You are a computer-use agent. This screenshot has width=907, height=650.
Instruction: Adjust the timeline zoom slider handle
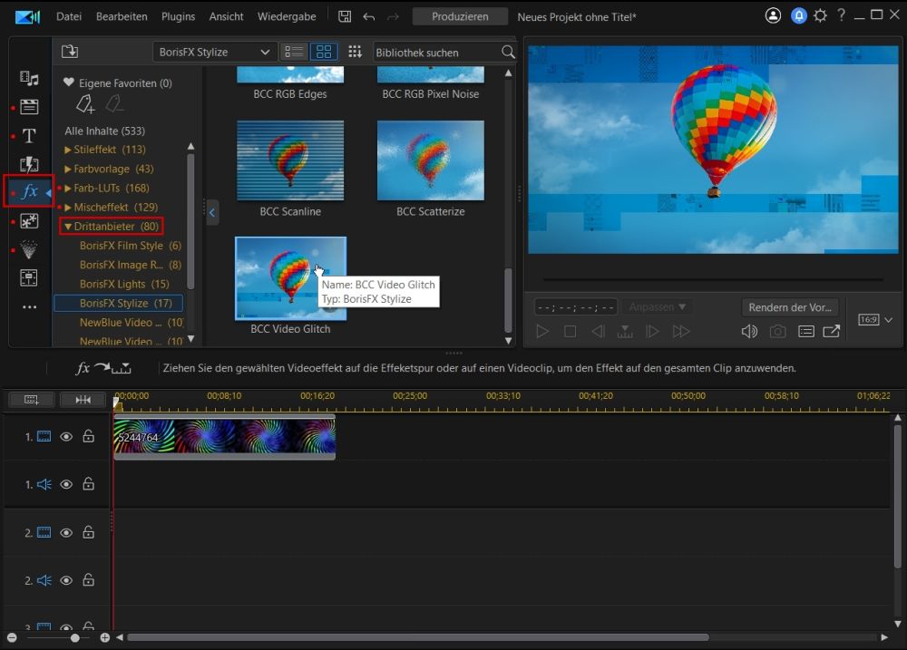click(x=74, y=638)
